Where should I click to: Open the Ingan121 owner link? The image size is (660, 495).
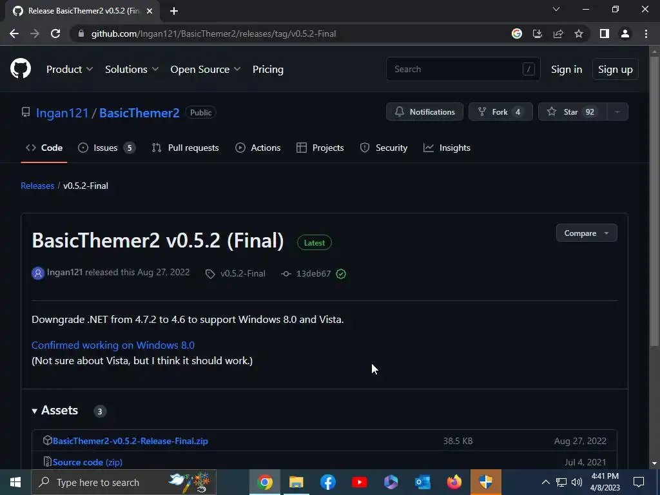coord(63,113)
